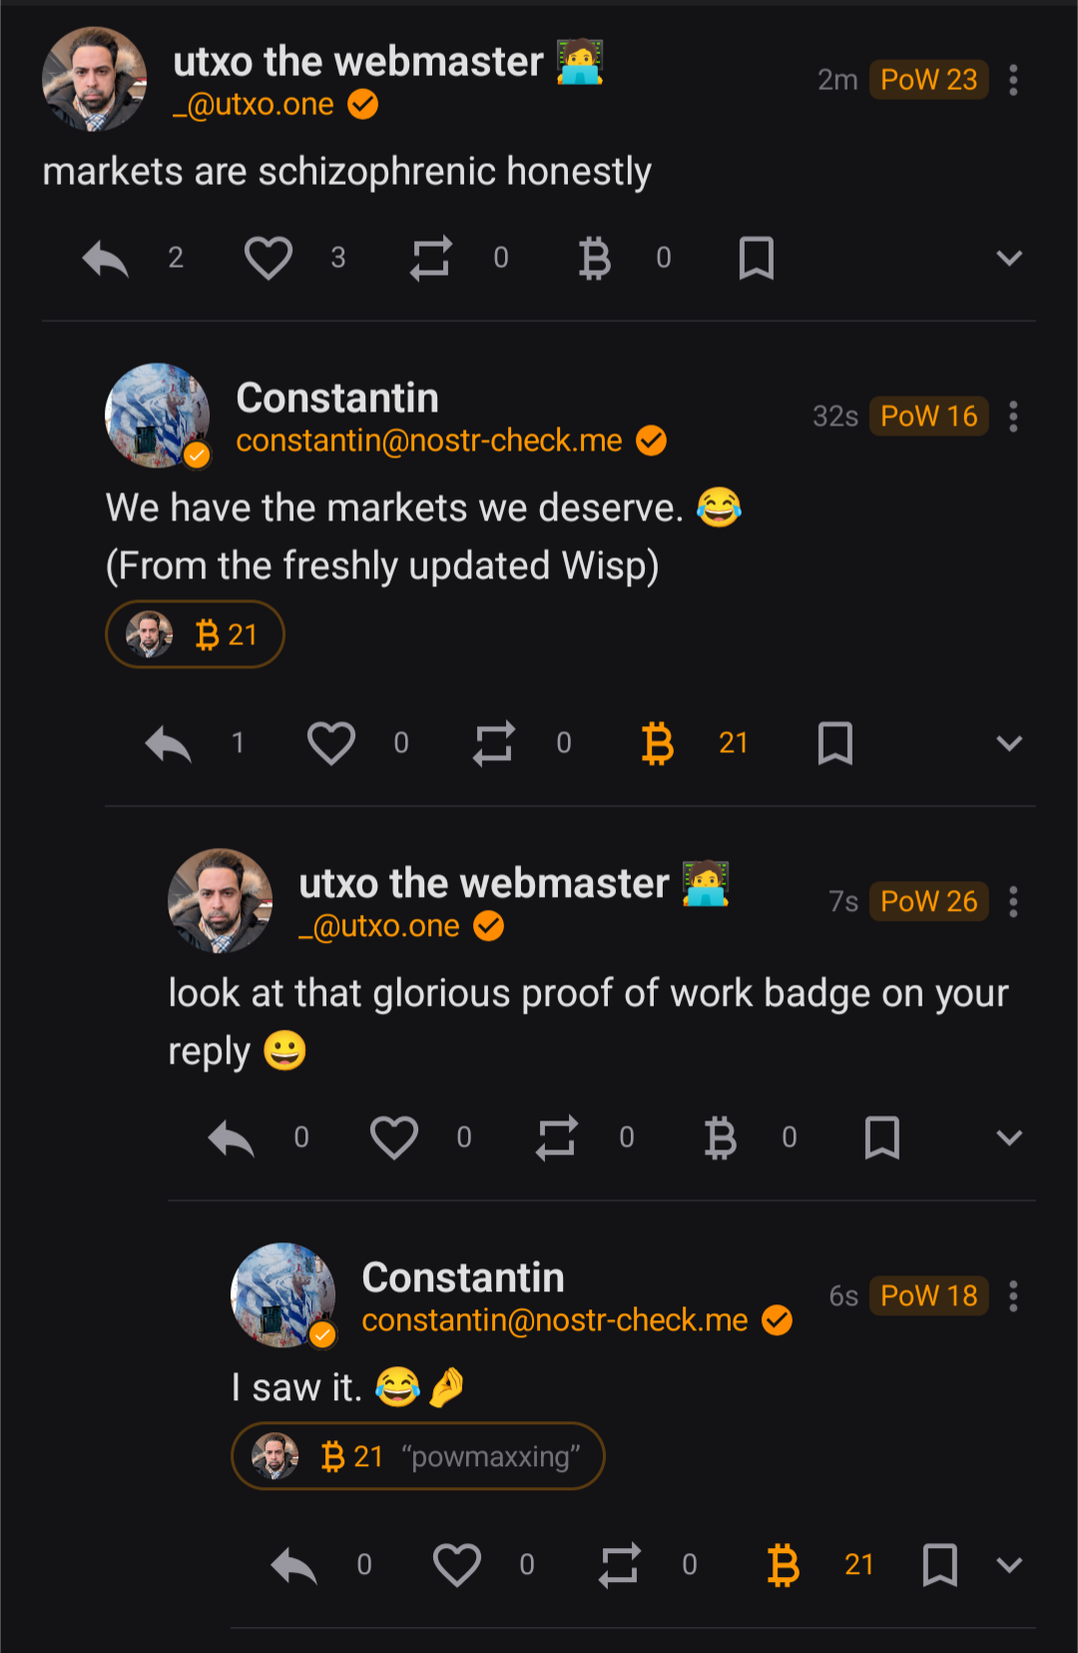The width and height of the screenshot is (1078, 1653).
Task: Expand chevron on the top post
Action: point(1009,258)
